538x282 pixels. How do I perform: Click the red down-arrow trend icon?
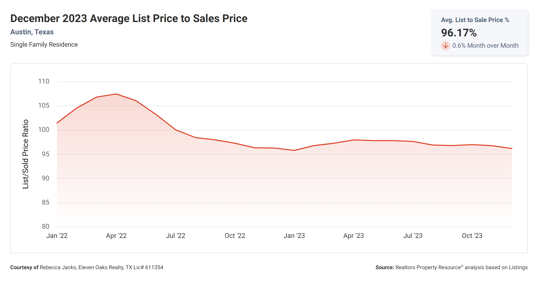445,46
